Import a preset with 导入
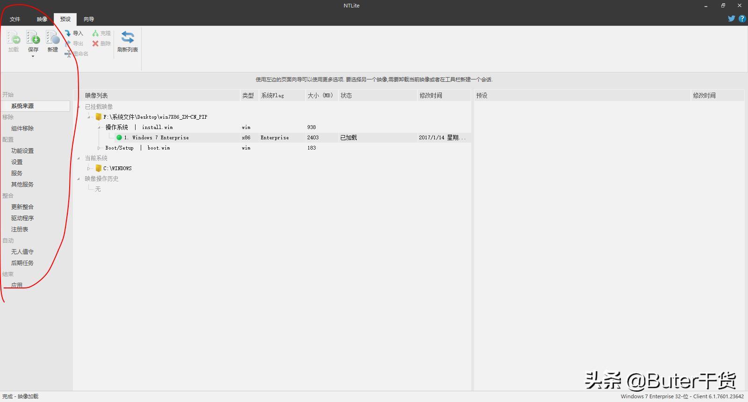This screenshot has width=748, height=402. point(74,33)
